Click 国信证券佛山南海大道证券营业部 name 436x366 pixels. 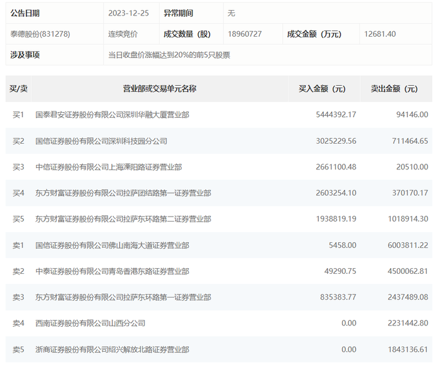tap(112, 245)
